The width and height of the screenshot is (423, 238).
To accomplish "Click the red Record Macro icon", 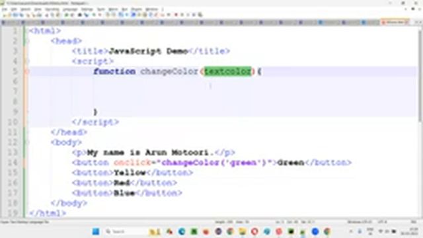I will pyautogui.click(x=176, y=15).
